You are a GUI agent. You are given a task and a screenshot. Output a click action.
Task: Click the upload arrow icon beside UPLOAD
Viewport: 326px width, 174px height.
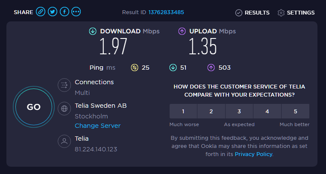[182, 32]
